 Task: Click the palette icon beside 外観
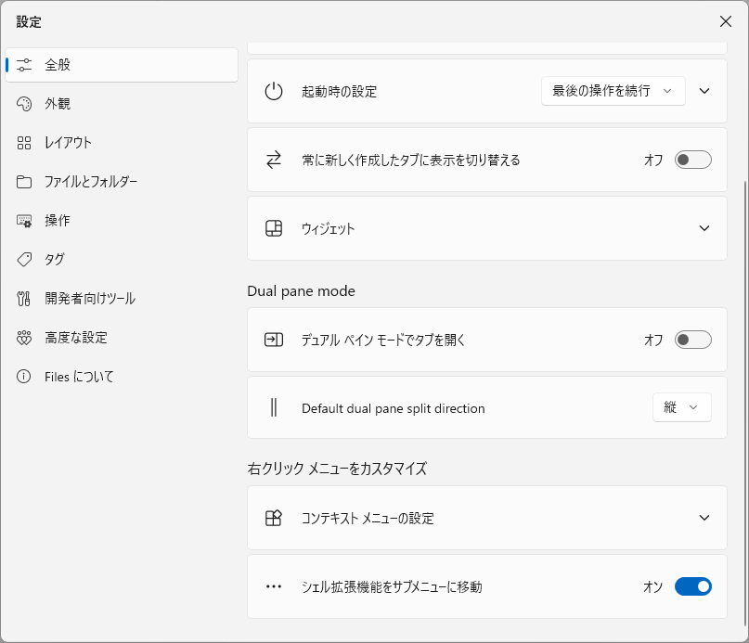[x=24, y=104]
